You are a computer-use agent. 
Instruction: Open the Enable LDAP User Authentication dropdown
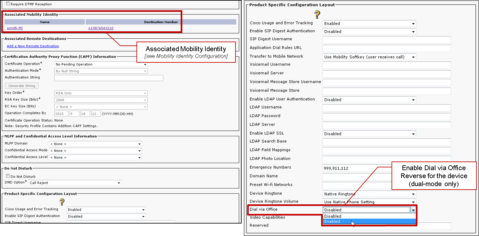point(369,99)
